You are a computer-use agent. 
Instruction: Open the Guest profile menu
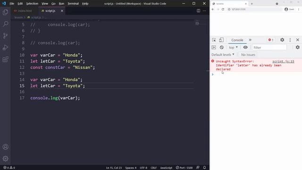289,9
